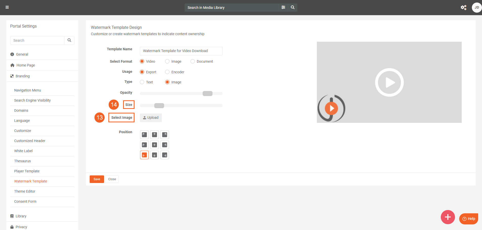This screenshot has height=230, width=482.
Task: Set watermark Type to Text
Action: click(x=142, y=82)
